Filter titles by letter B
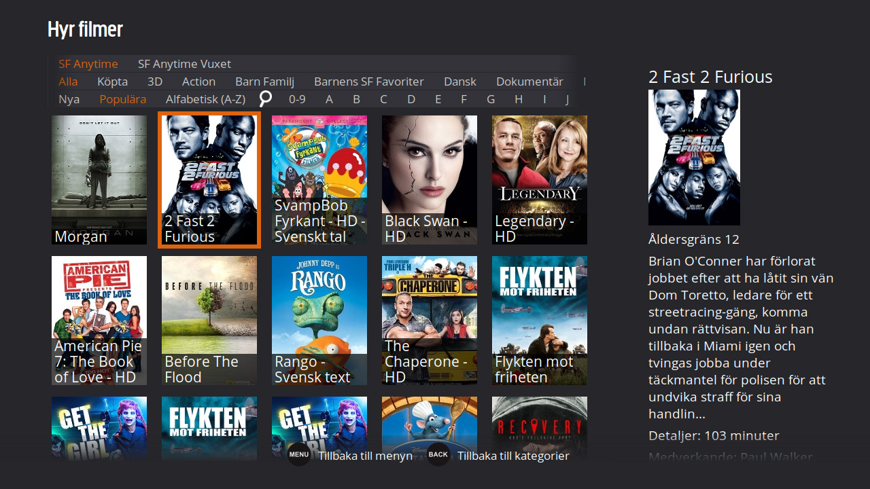870x489 pixels. point(356,99)
